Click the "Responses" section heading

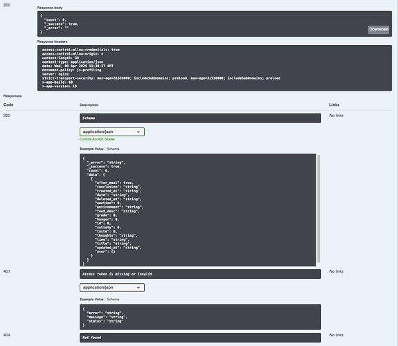(12, 95)
